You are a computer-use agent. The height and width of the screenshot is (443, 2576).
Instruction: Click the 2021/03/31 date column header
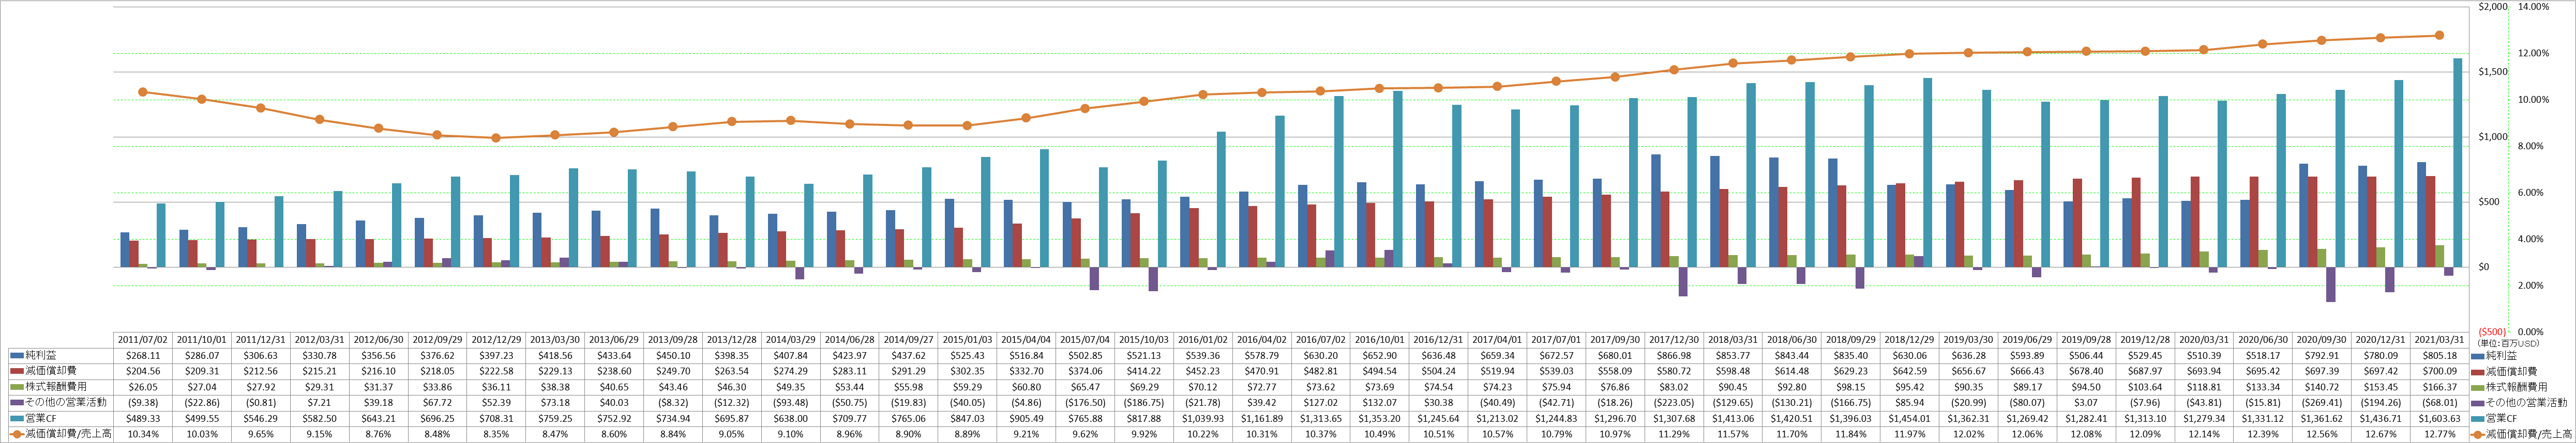pyautogui.click(x=2440, y=339)
